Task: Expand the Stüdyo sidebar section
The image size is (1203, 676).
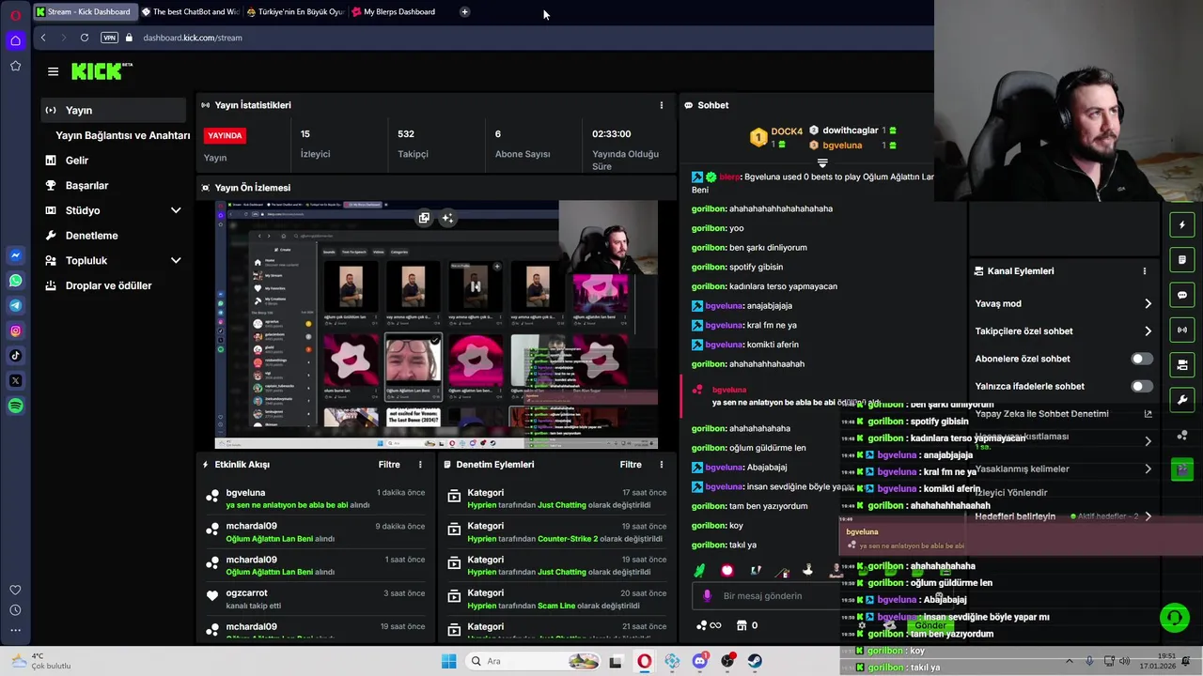Action: [x=176, y=210]
